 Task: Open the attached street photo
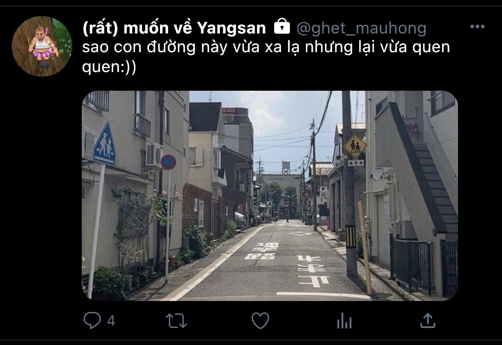[270, 196]
